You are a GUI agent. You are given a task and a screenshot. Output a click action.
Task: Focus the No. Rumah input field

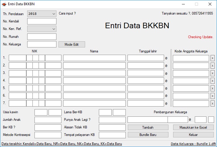[x=42, y=37]
